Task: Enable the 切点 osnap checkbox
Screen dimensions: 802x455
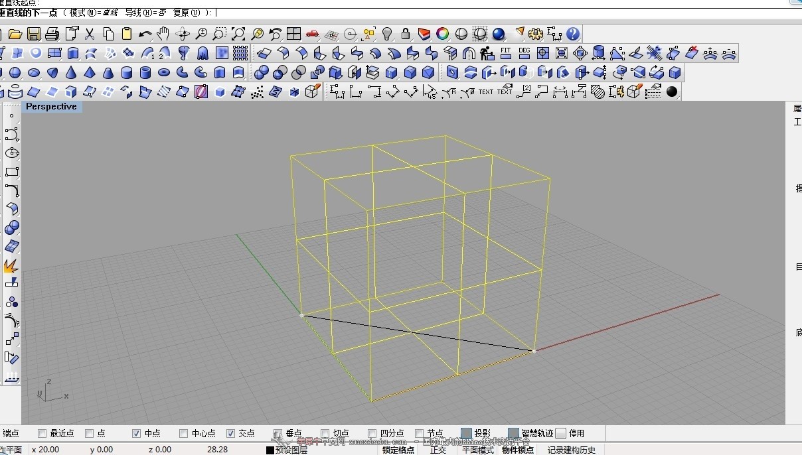Action: 325,434
